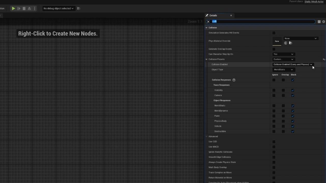The width and height of the screenshot is (326, 183).
Task: Set Camera trace response to Overlap
Action: pos(283,95)
